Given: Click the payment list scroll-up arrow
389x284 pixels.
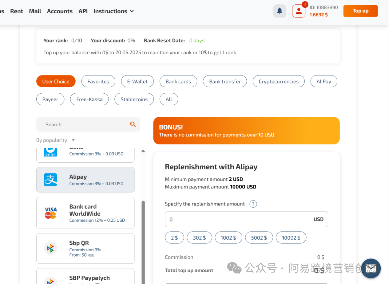Looking at the screenshot, I should point(143,151).
